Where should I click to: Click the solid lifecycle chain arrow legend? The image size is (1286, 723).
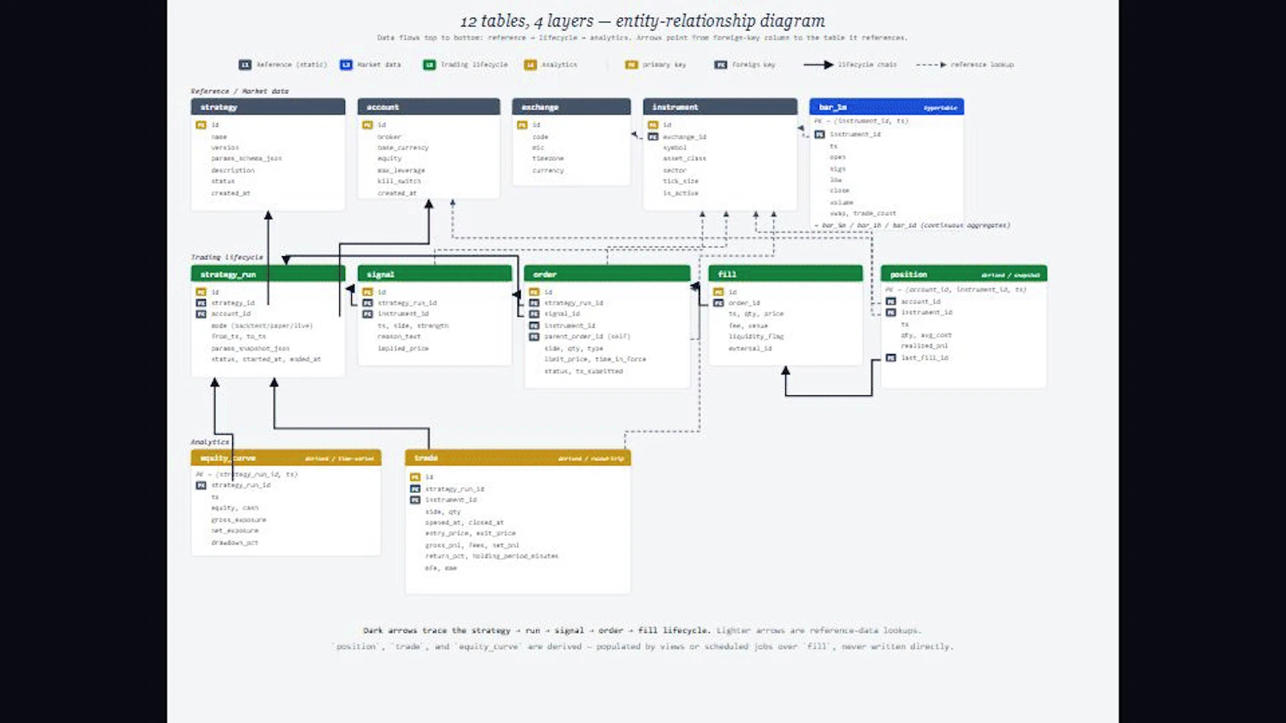(x=818, y=64)
